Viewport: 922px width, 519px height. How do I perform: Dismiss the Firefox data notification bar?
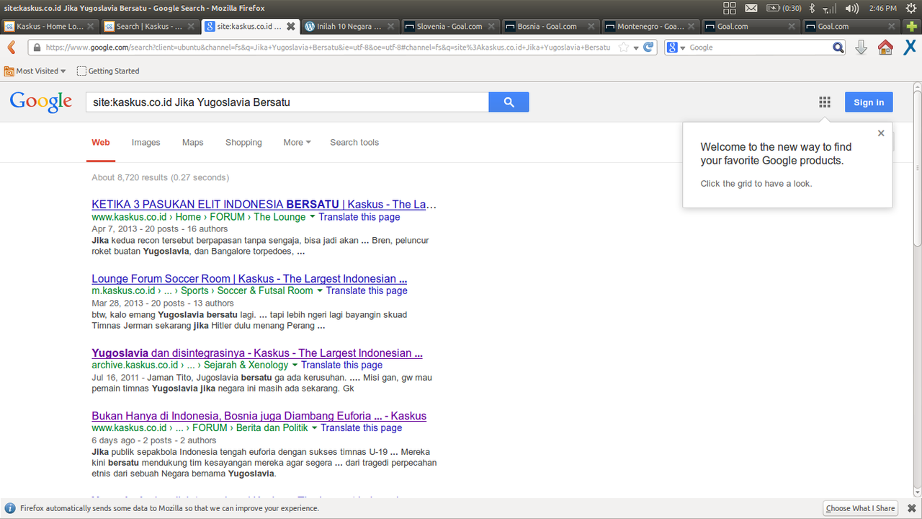click(912, 508)
